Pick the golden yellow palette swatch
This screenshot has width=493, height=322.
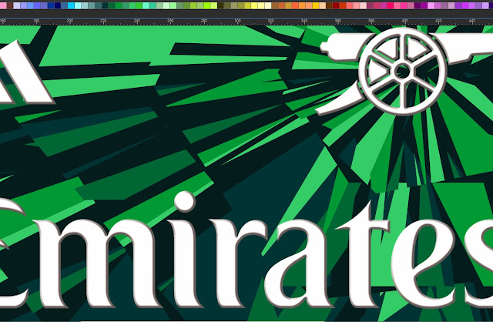316,5
